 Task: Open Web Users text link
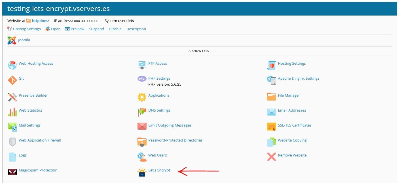(158, 155)
